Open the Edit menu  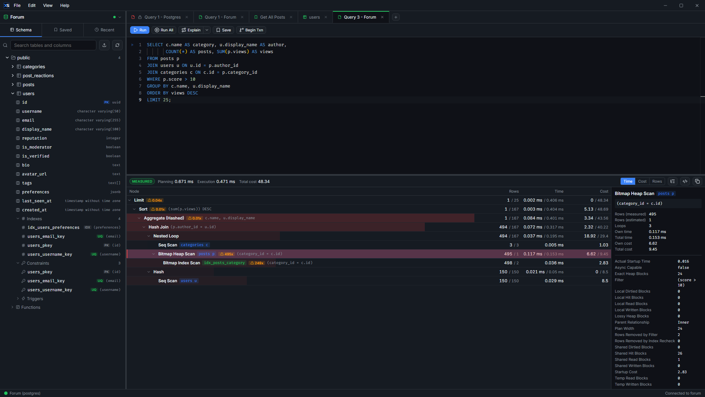pyautogui.click(x=32, y=6)
